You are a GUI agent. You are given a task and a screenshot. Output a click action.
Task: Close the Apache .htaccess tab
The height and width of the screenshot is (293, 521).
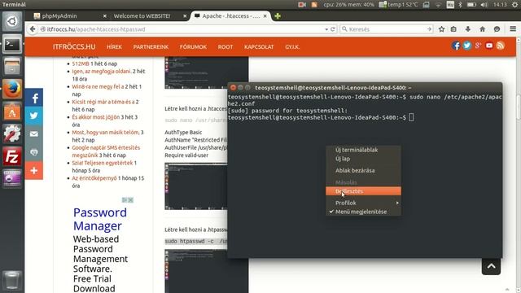pyautogui.click(x=265, y=16)
